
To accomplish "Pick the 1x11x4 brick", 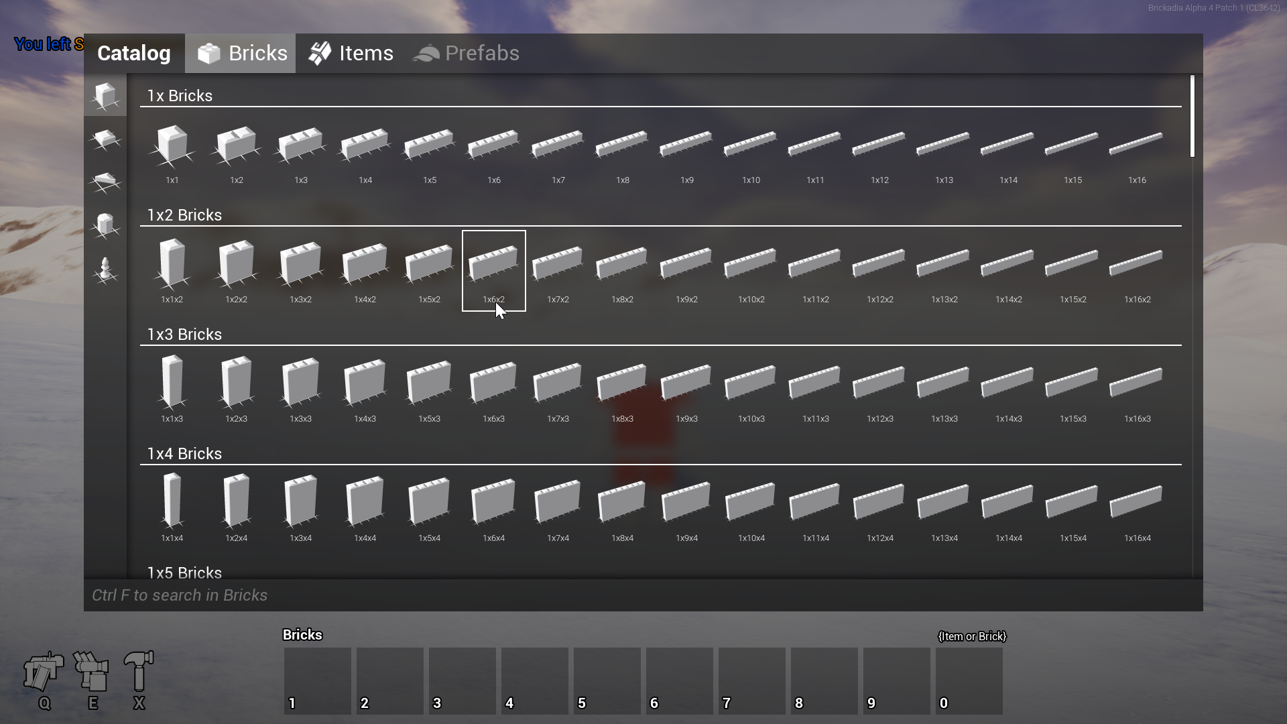I will click(x=816, y=509).
